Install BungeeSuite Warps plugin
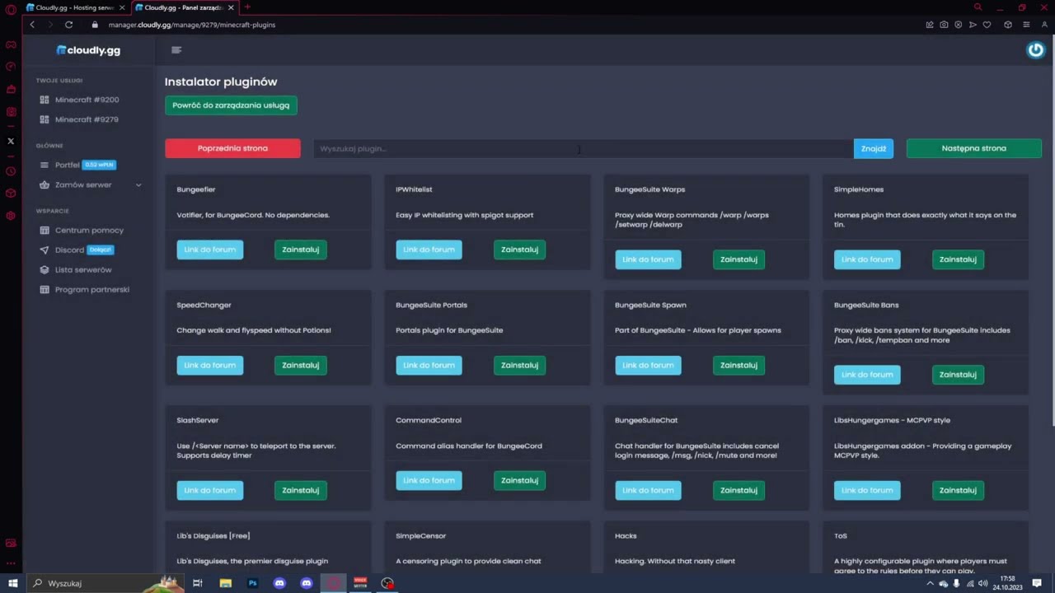 738,259
